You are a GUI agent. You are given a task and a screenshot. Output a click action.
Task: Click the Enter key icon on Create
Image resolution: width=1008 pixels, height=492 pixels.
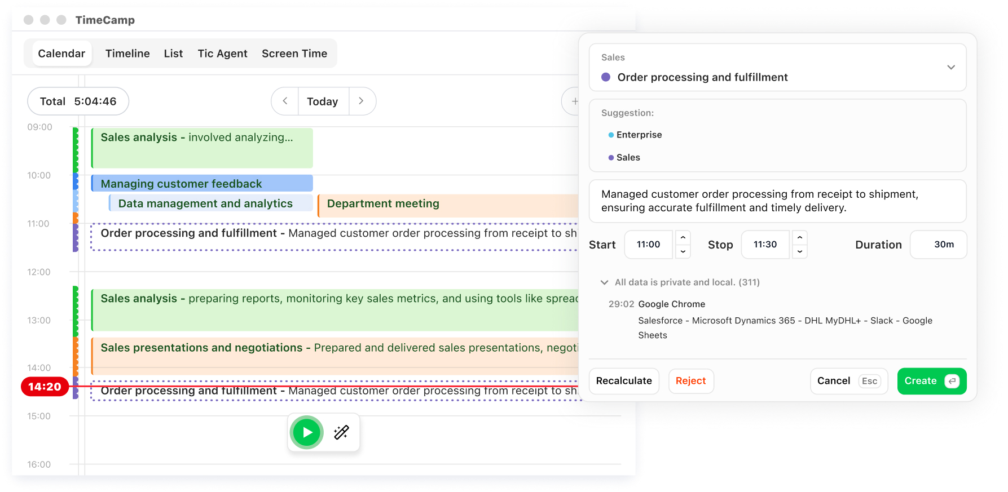coord(952,381)
